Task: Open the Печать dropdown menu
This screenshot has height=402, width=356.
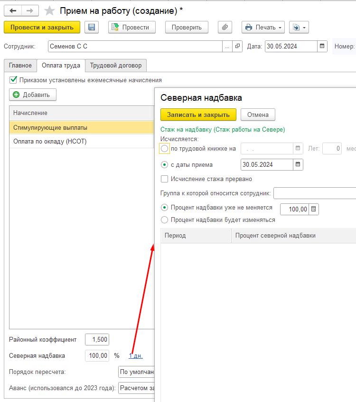Action: [x=263, y=28]
